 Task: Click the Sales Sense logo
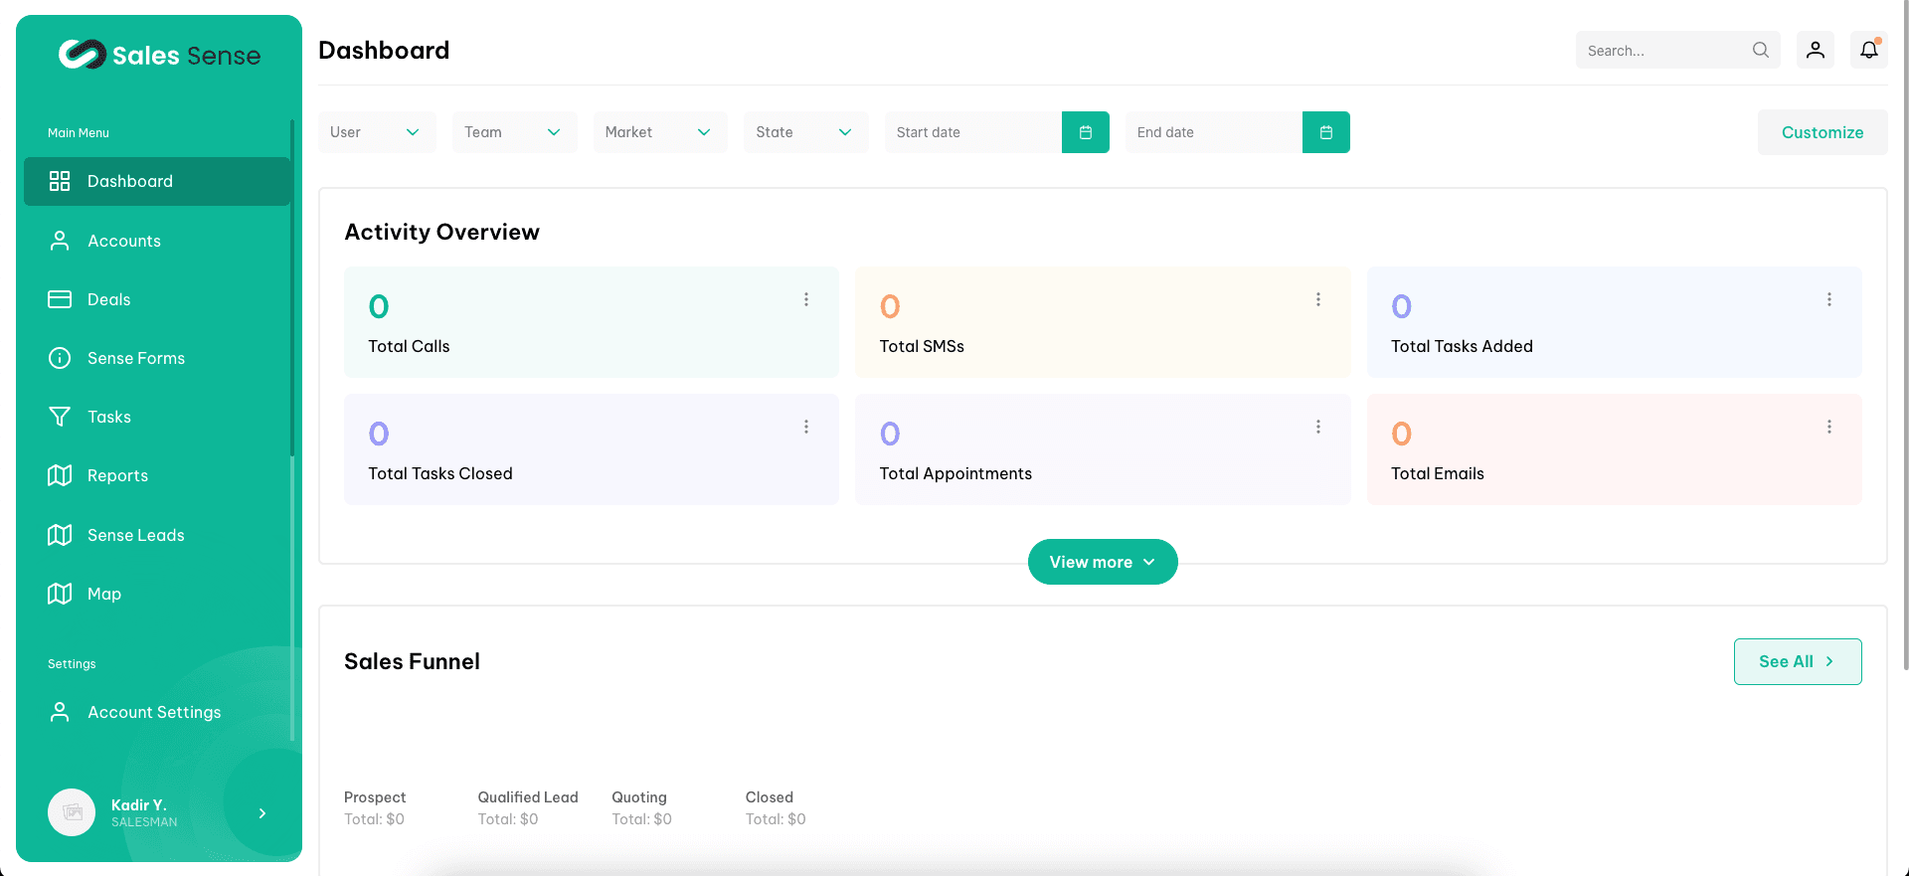[x=159, y=55]
